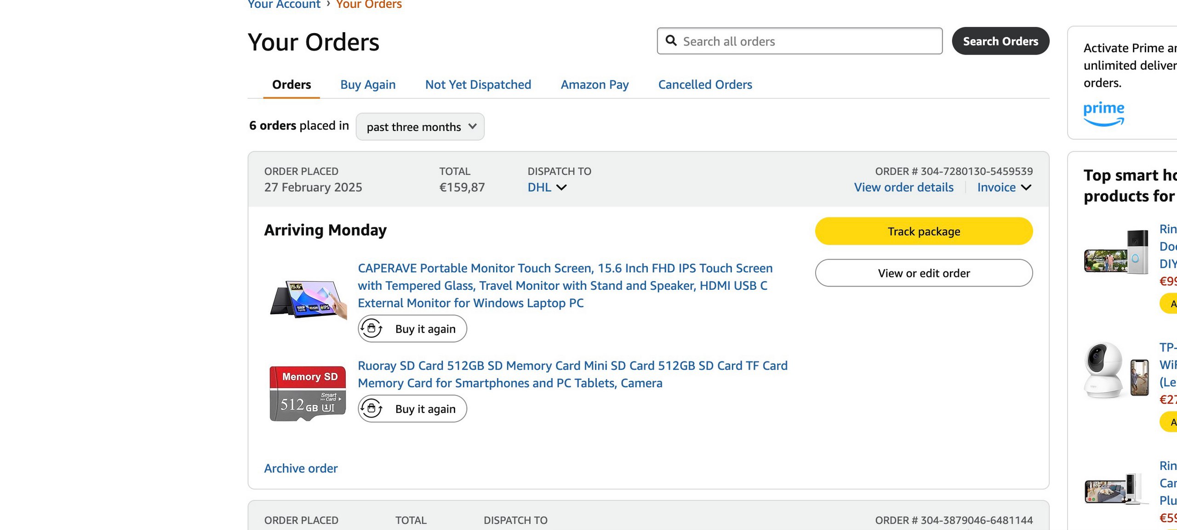Open the TP-Link camera product image
This screenshot has width=1177, height=530.
[1116, 370]
